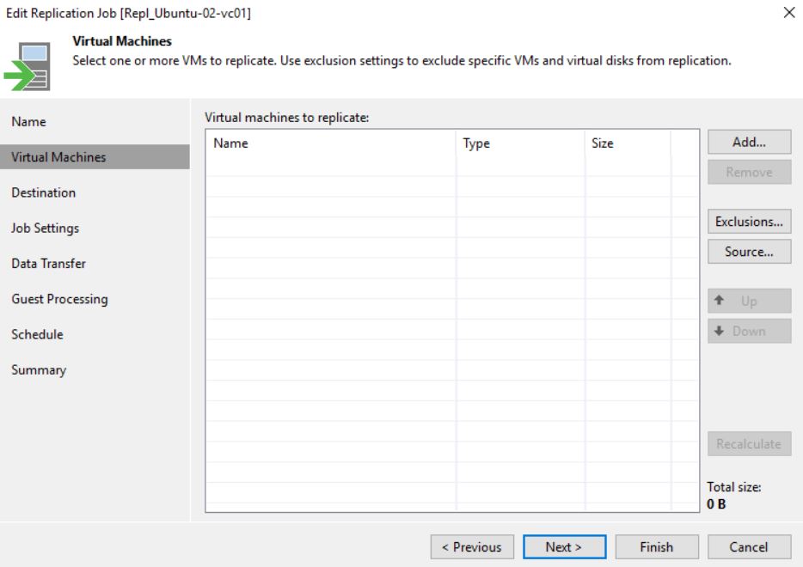Image resolution: width=803 pixels, height=567 pixels.
Task: Click the Recalculate button
Action: tap(749, 443)
